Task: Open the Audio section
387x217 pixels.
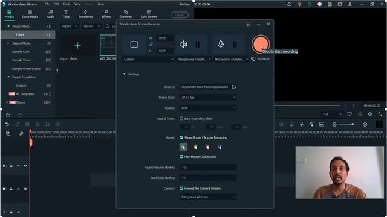Action: click(x=50, y=14)
